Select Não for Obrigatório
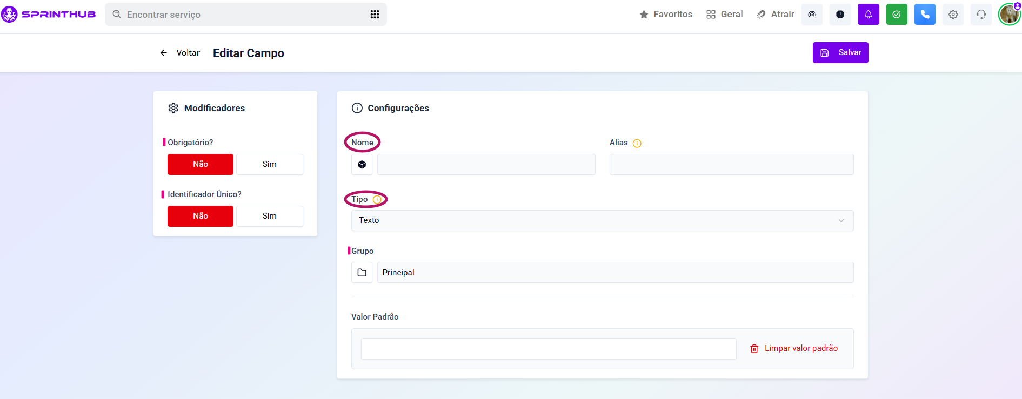The width and height of the screenshot is (1022, 399). click(x=200, y=164)
